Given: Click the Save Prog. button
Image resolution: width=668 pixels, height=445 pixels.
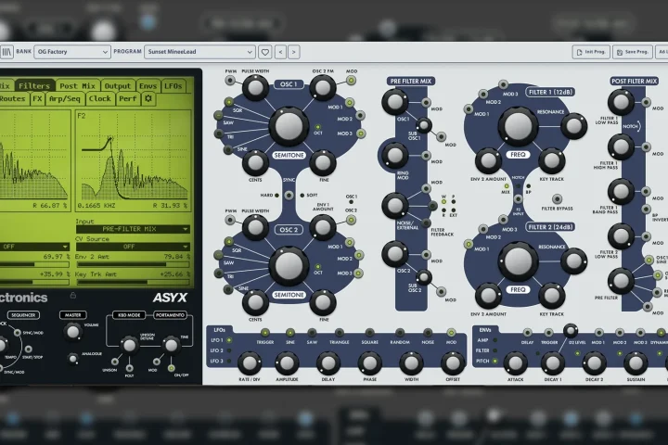Looking at the screenshot, I should pos(632,52).
